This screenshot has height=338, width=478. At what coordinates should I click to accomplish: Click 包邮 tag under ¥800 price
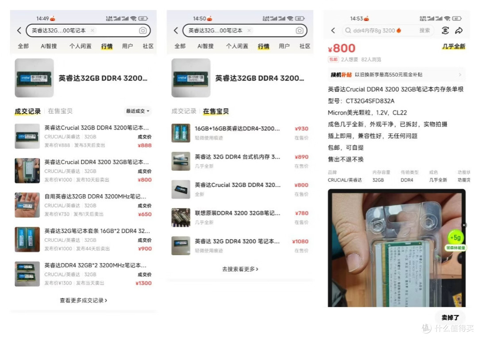point(334,59)
